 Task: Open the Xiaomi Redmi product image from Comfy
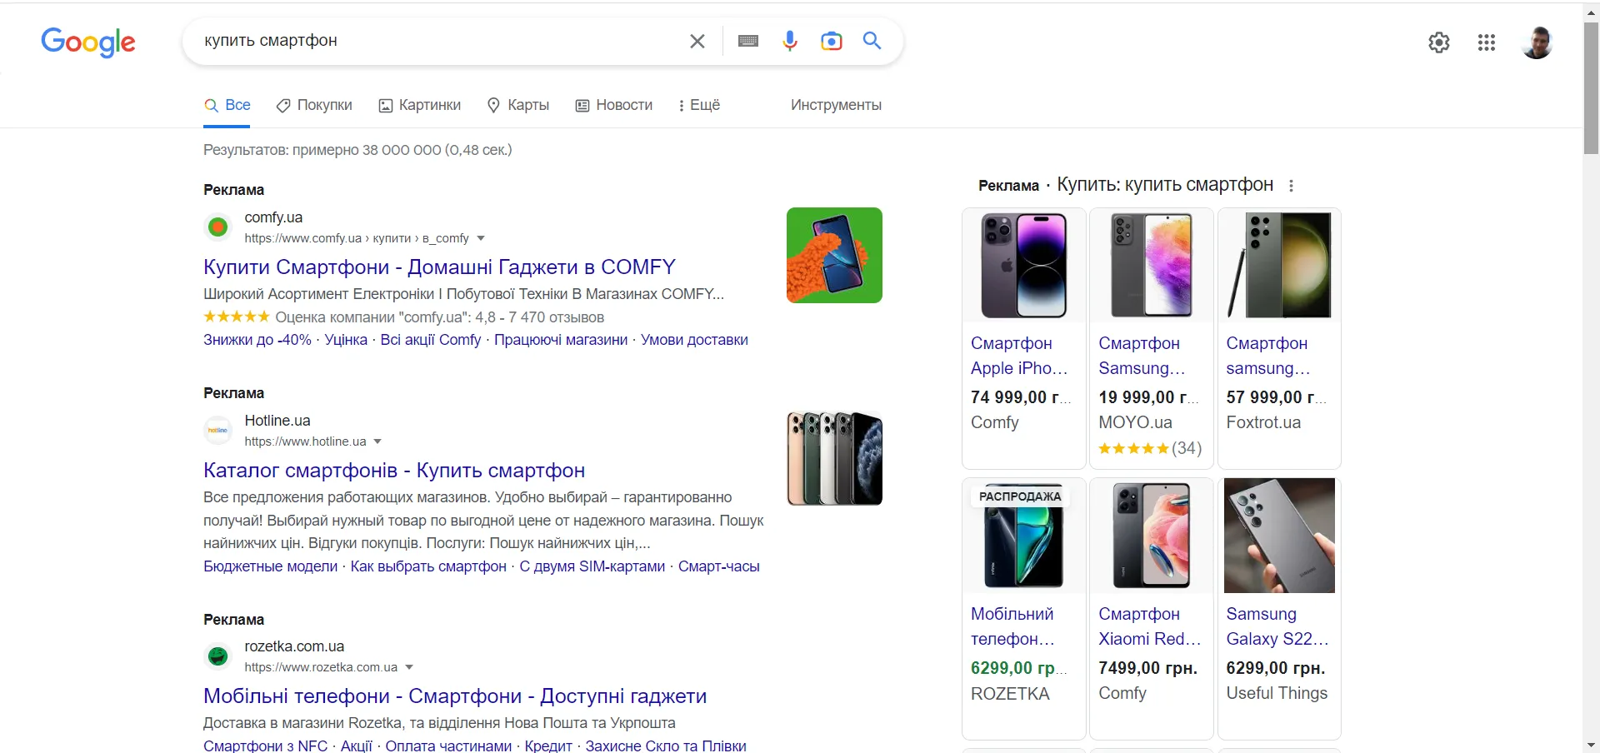click(1152, 536)
